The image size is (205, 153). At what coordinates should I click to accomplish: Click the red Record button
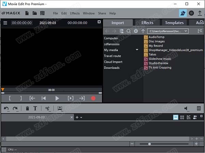click(93, 98)
